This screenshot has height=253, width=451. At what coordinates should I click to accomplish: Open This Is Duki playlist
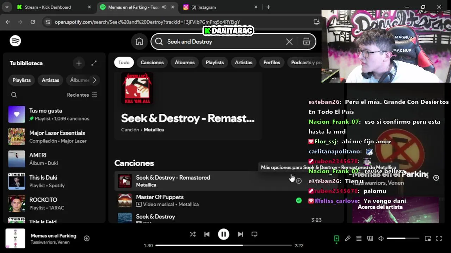(x=54, y=181)
